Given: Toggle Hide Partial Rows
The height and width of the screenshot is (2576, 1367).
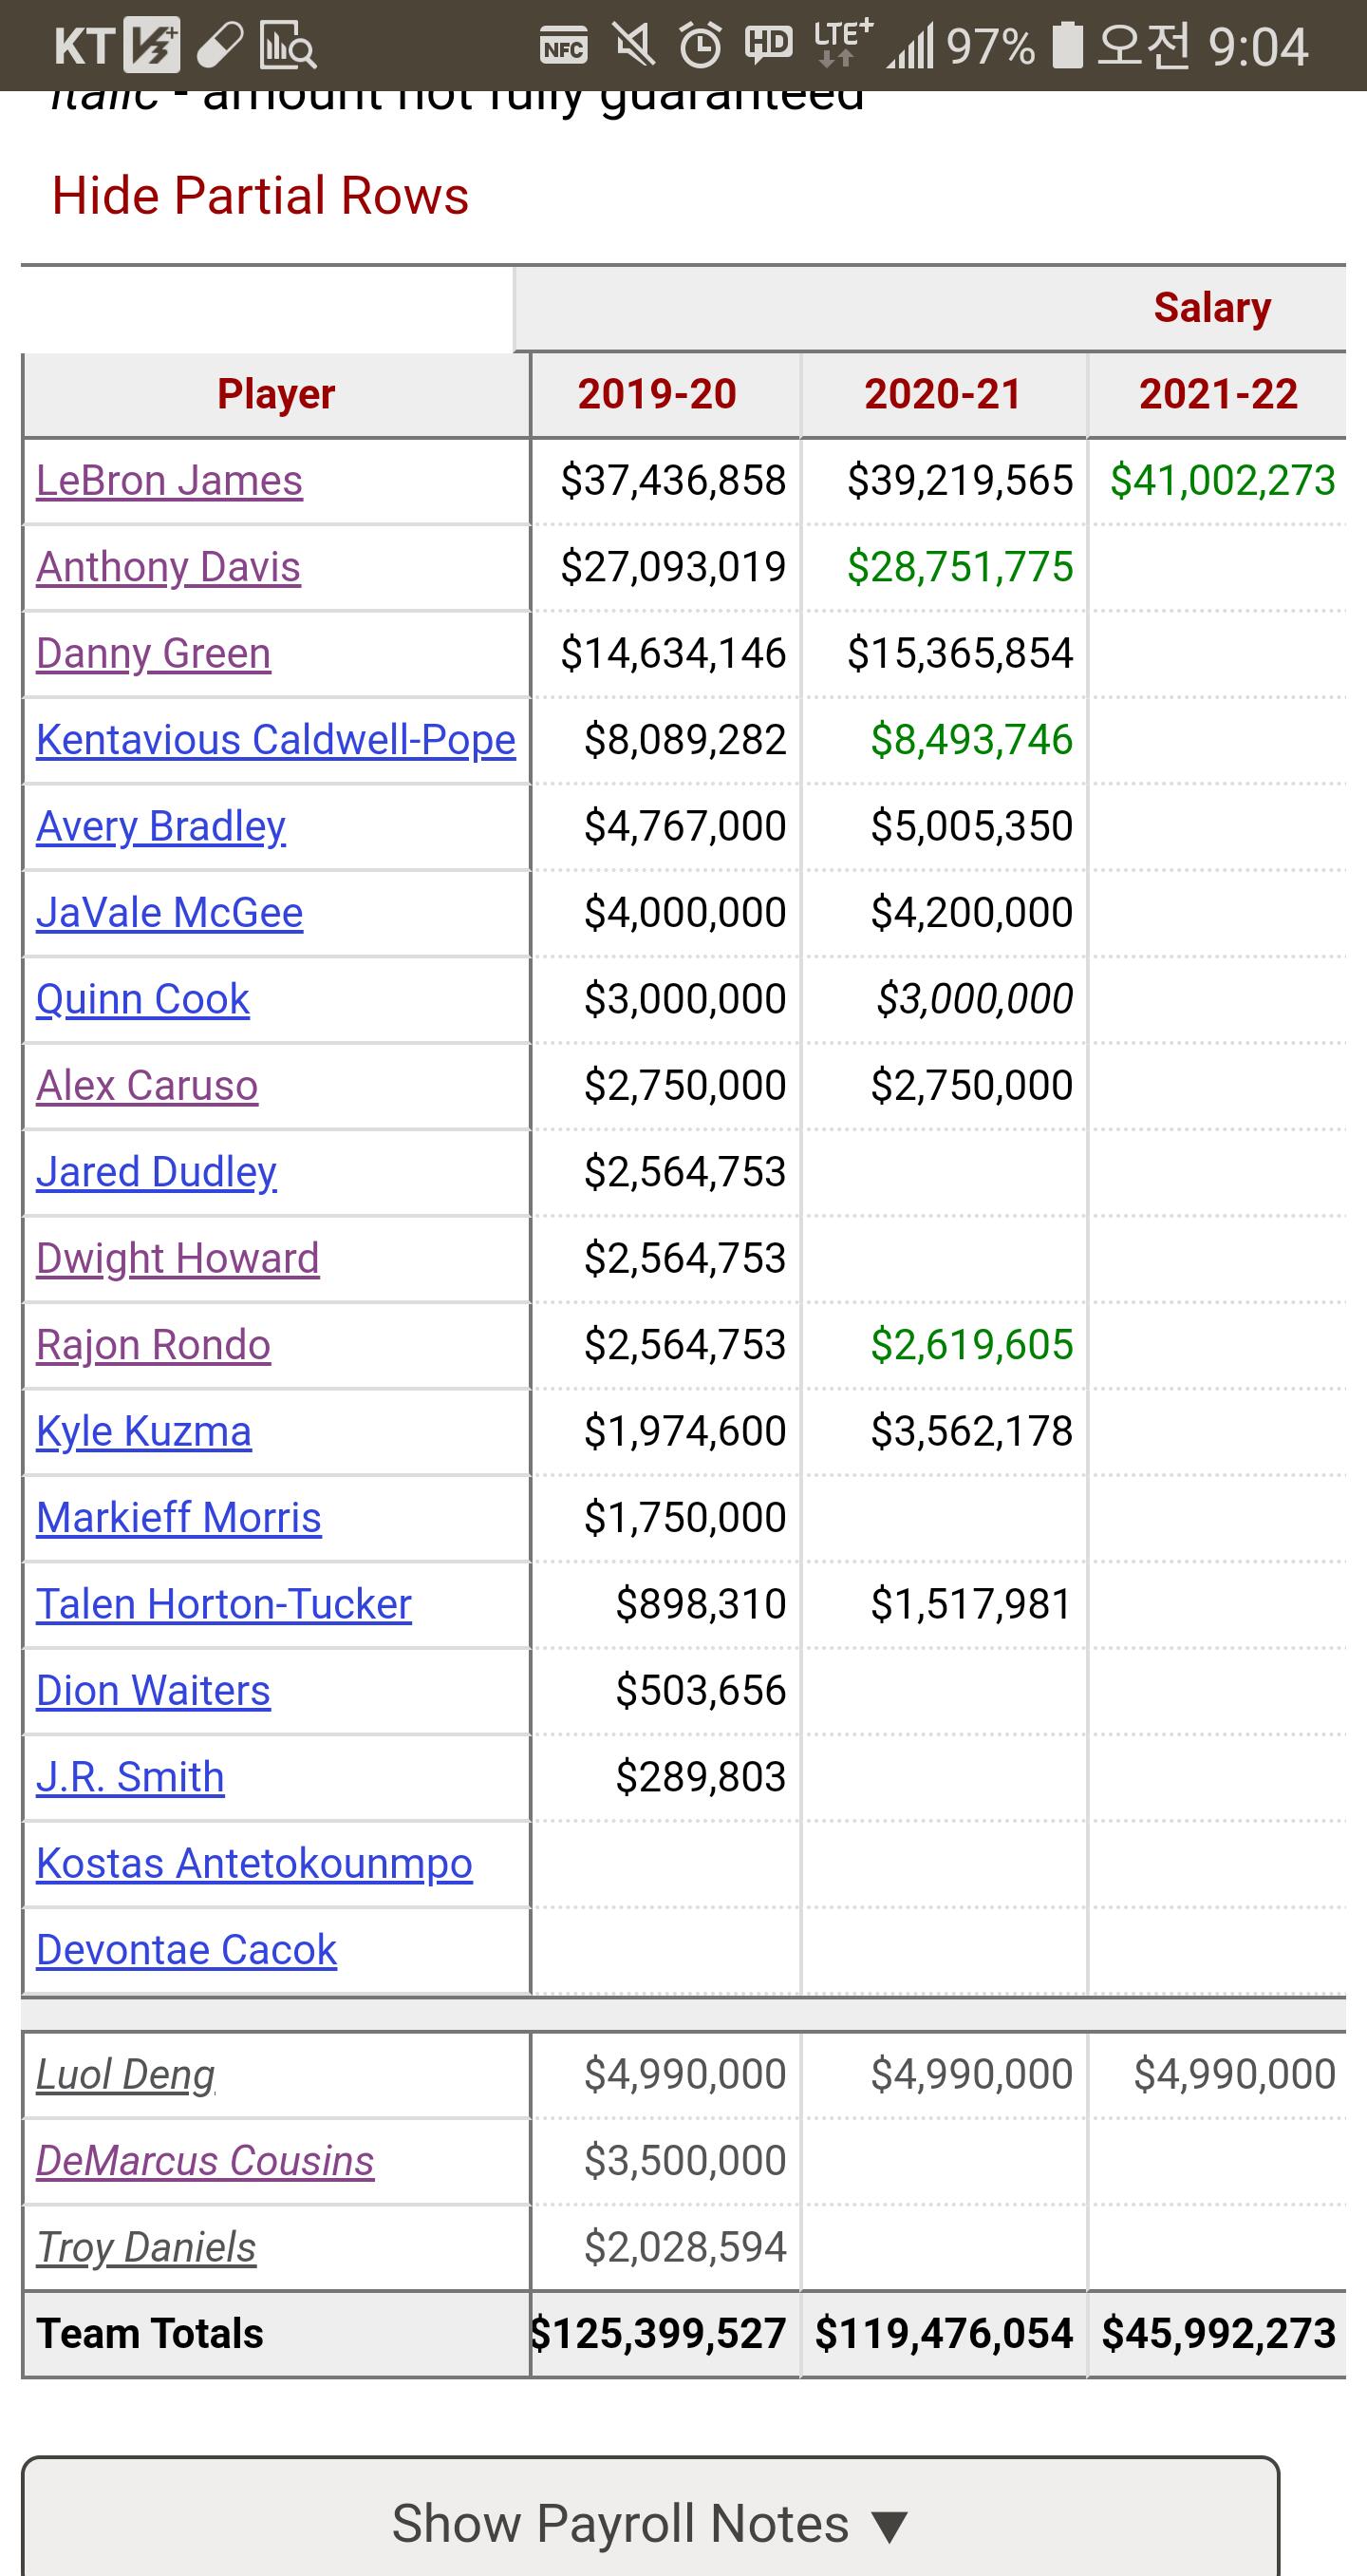Looking at the screenshot, I should pos(260,196).
